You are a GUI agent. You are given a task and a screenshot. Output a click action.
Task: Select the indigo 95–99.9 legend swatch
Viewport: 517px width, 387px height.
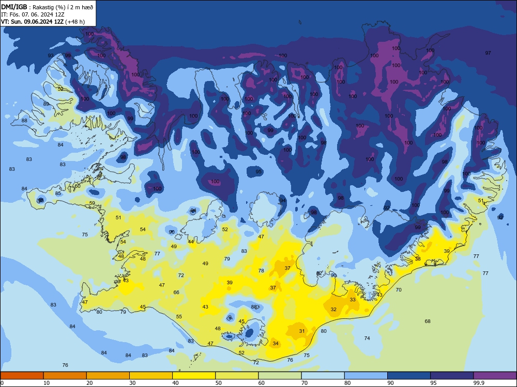point(452,376)
